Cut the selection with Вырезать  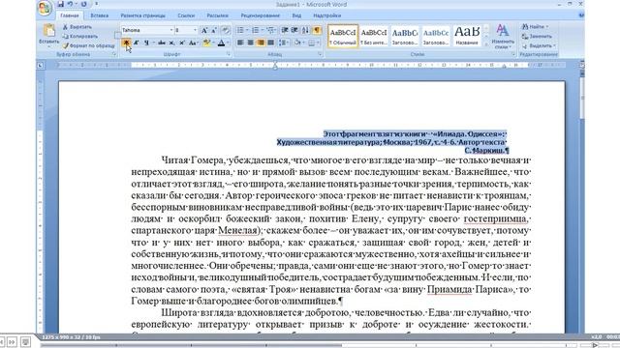click(77, 27)
